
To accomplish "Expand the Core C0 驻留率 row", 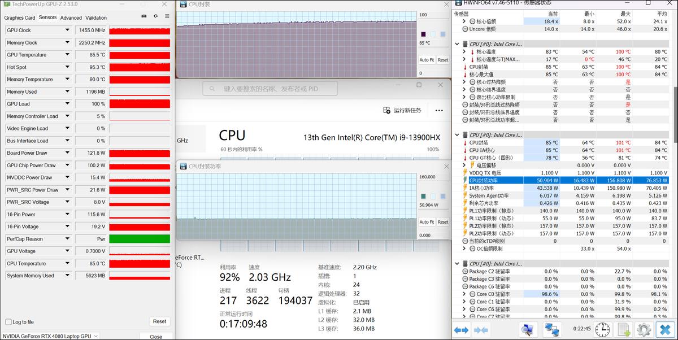I will pos(464,294).
